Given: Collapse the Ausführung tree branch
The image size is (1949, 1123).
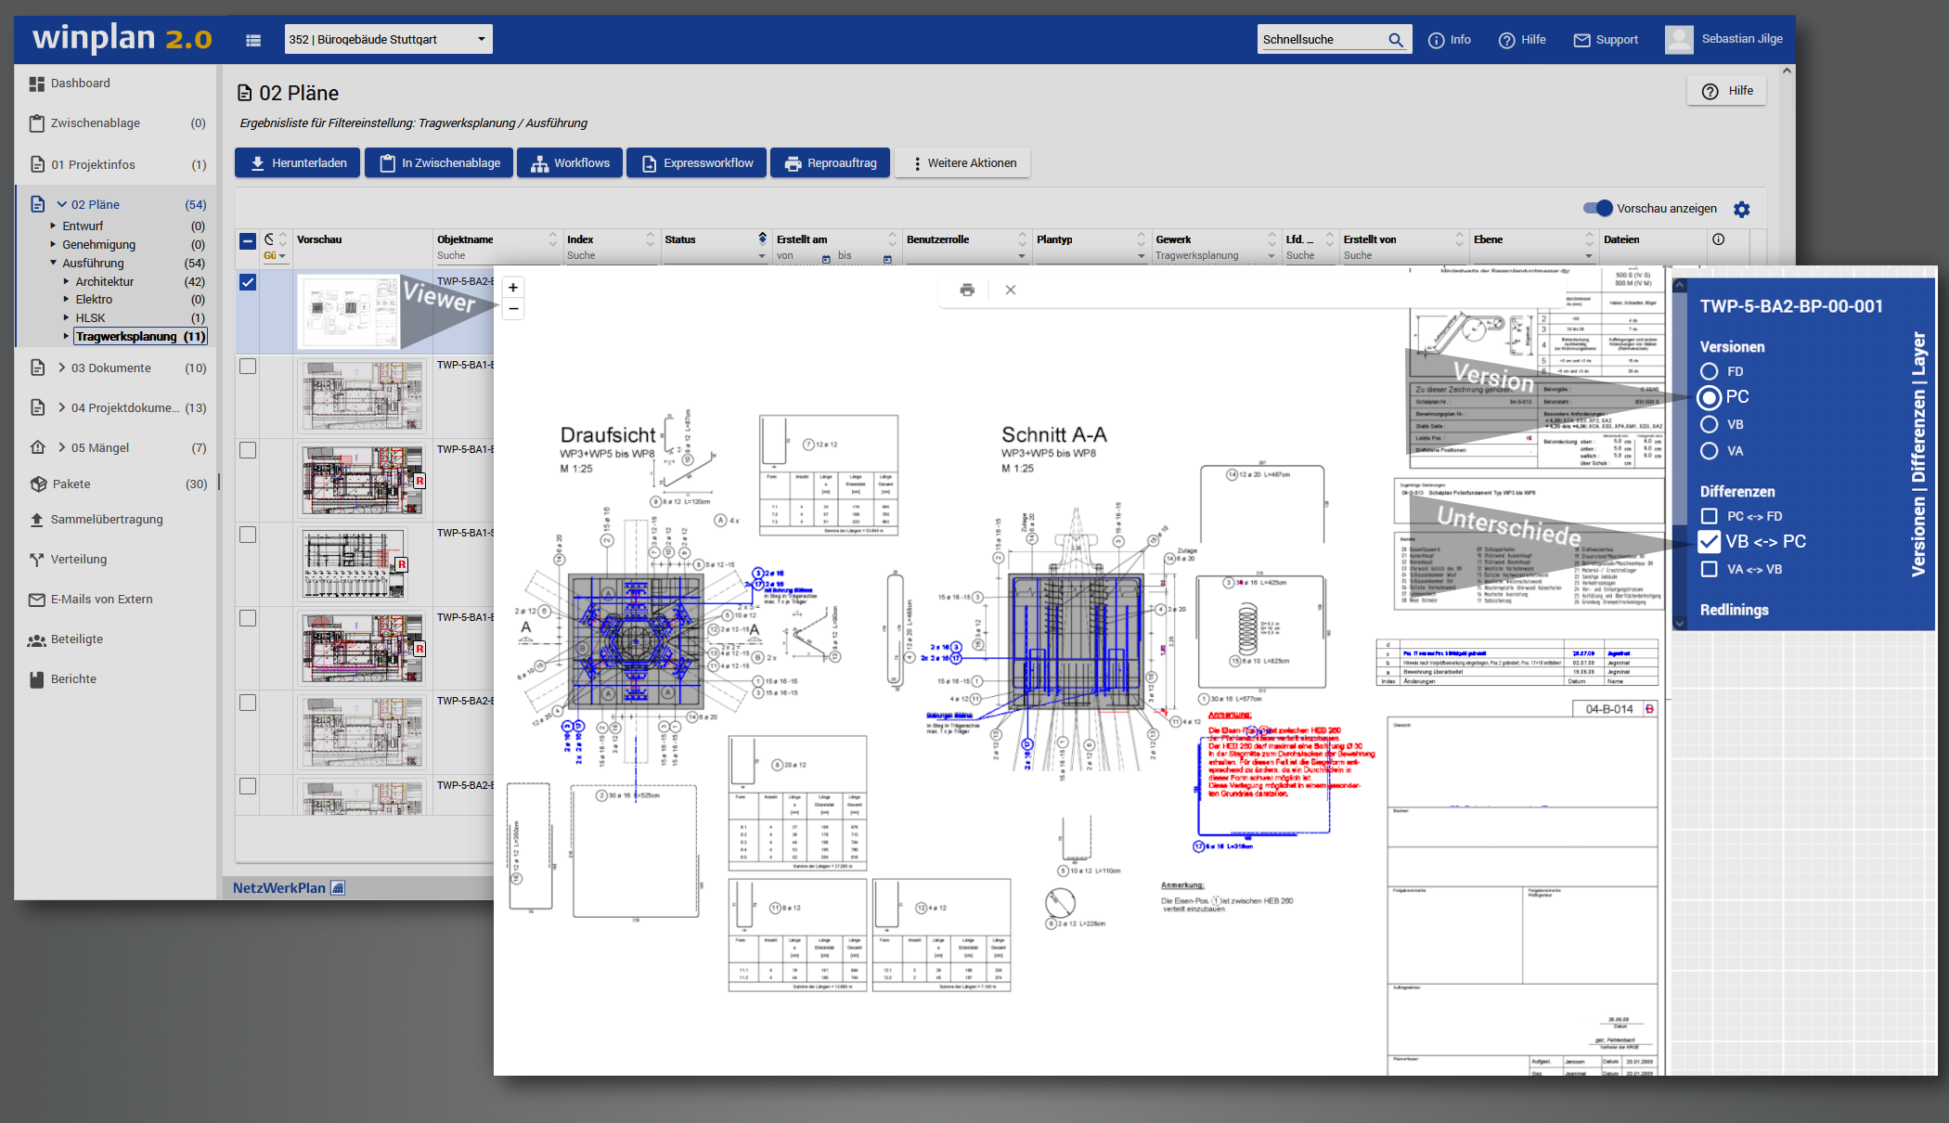Looking at the screenshot, I should tap(53, 263).
